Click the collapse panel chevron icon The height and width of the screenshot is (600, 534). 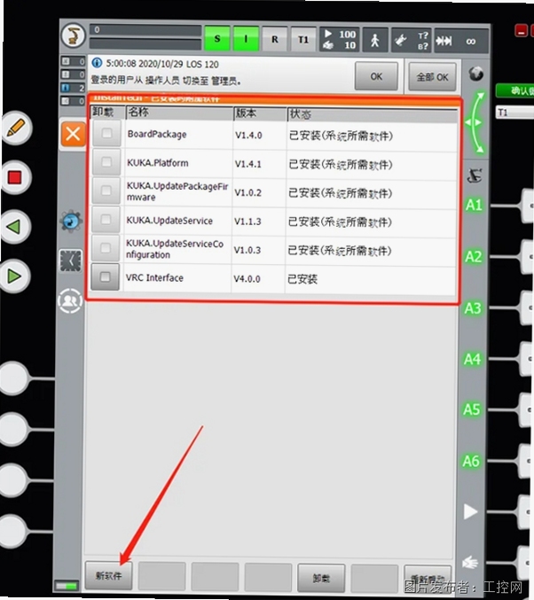click(x=70, y=261)
